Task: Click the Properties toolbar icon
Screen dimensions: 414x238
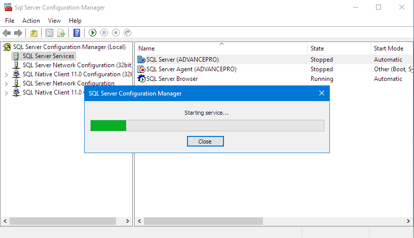Action: tap(49, 33)
